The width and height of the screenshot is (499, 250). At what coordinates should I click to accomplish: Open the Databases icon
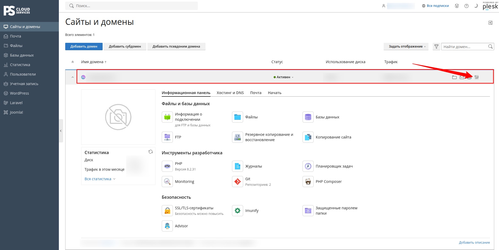click(x=308, y=117)
